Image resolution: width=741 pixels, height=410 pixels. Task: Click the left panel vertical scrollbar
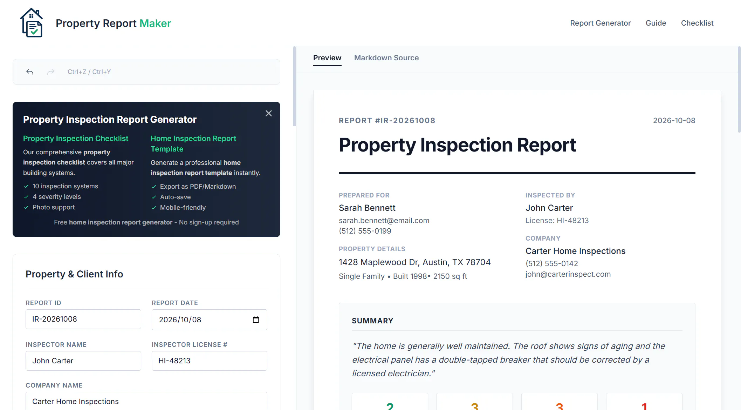coord(294,86)
